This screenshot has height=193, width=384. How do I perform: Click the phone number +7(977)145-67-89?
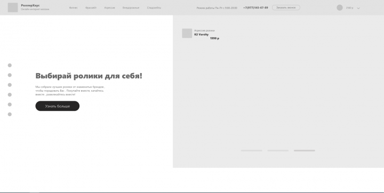(255, 8)
